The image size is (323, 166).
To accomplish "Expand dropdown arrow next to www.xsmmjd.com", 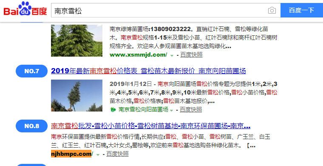I will coord(172,55).
